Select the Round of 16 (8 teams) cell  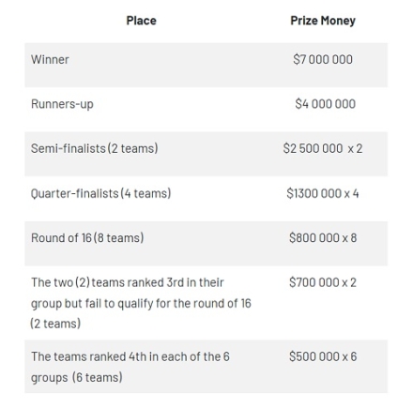87,238
